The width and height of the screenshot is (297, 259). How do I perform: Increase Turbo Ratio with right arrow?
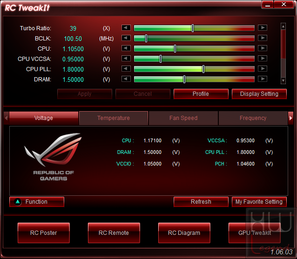263,28
